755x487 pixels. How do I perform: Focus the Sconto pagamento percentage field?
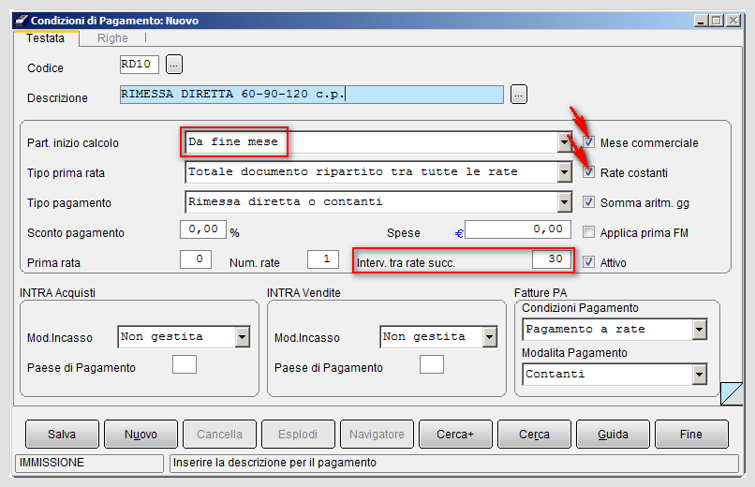point(203,229)
